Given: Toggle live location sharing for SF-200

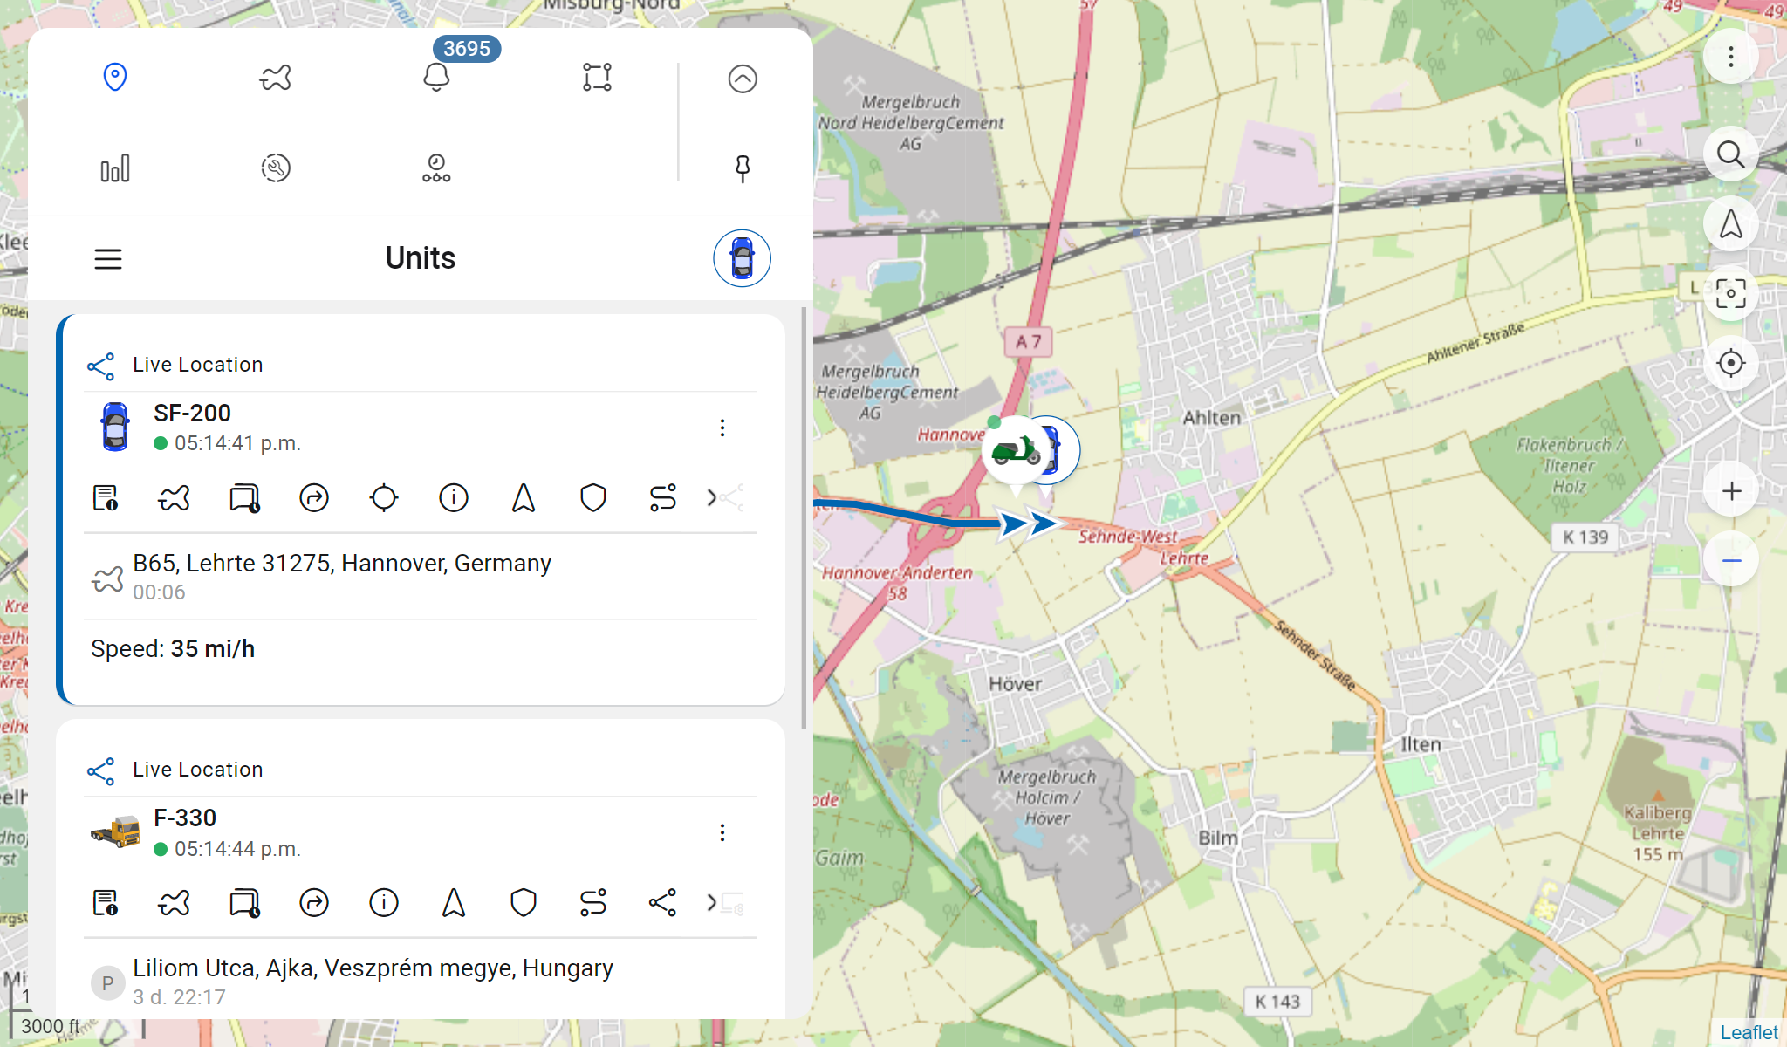Looking at the screenshot, I should tap(101, 366).
